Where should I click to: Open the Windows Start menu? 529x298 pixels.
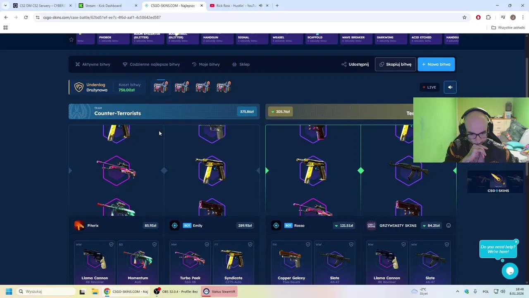pos(9,291)
